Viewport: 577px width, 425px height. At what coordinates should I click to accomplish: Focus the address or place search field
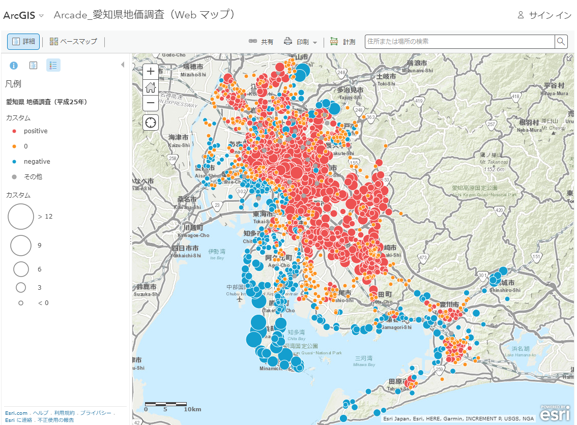[x=459, y=42]
